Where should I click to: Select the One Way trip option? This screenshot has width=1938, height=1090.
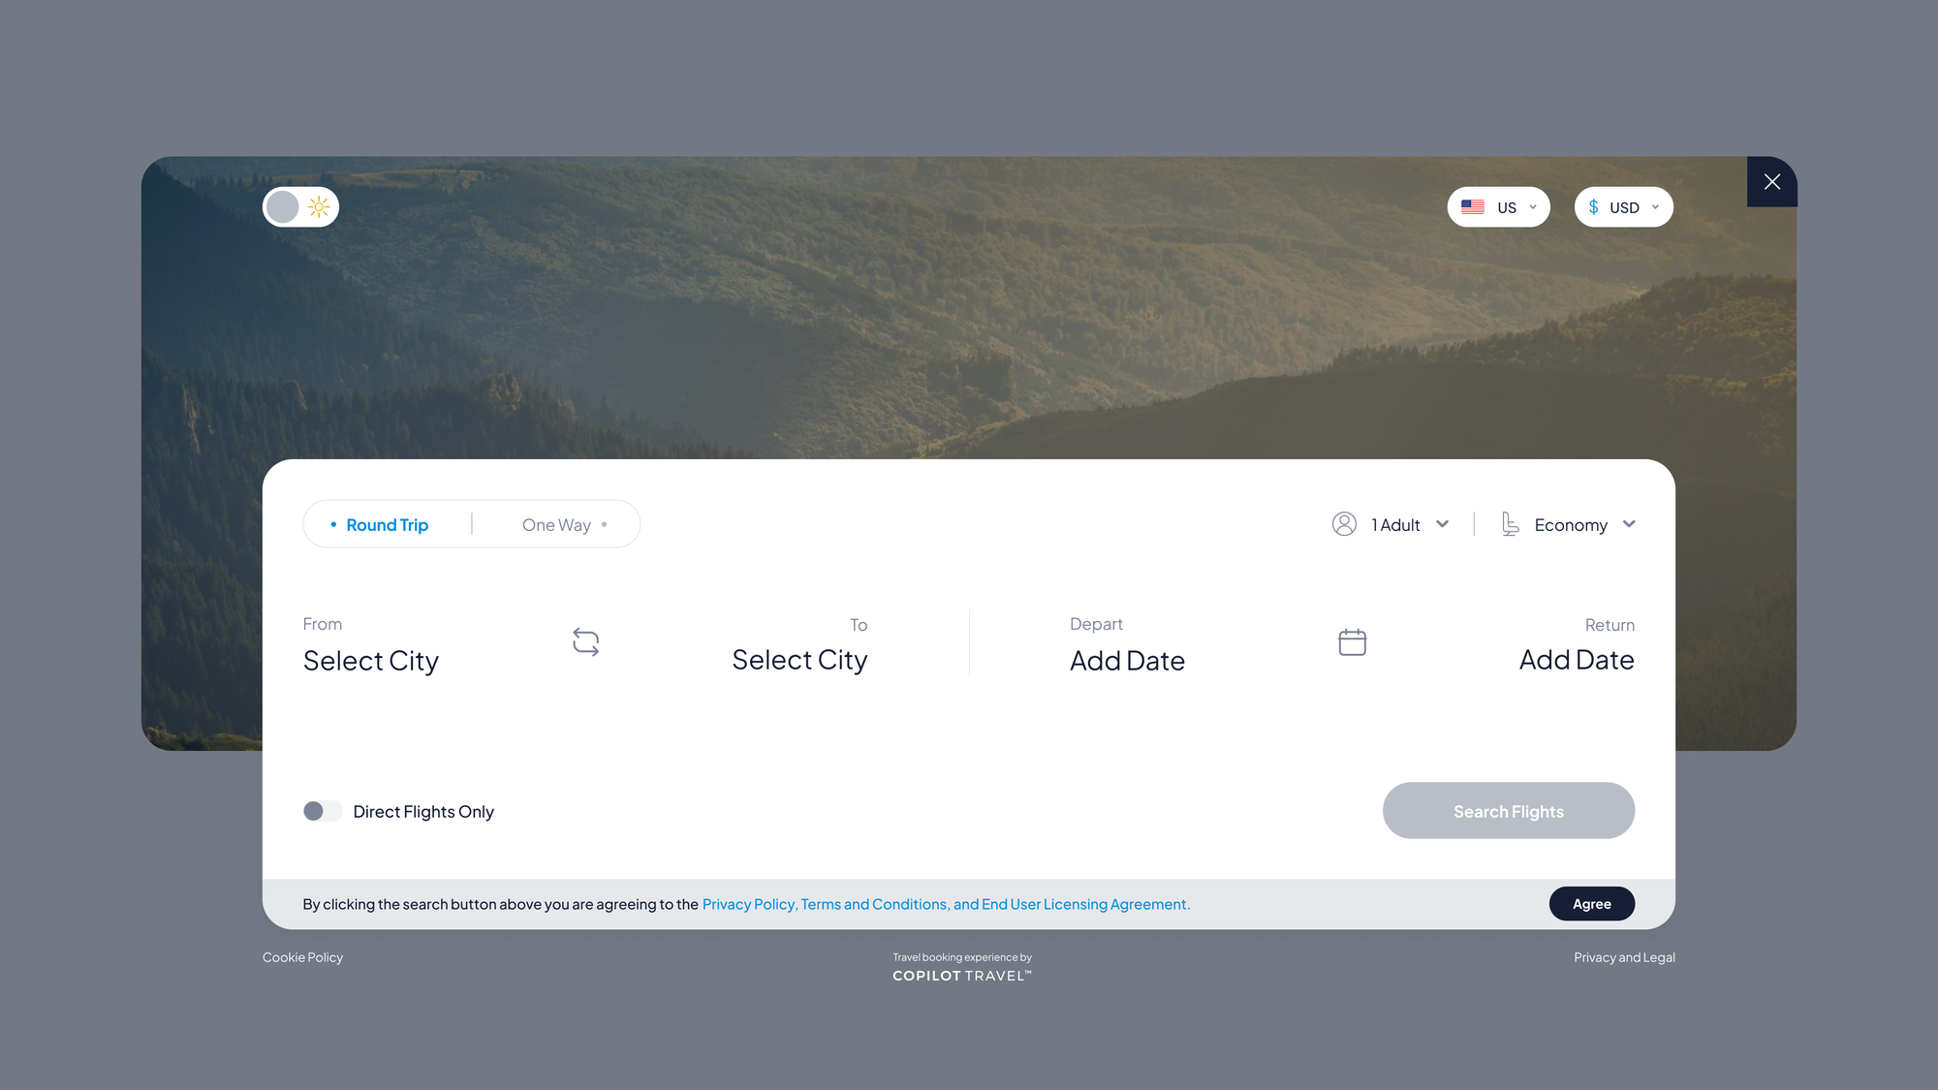[x=556, y=524]
